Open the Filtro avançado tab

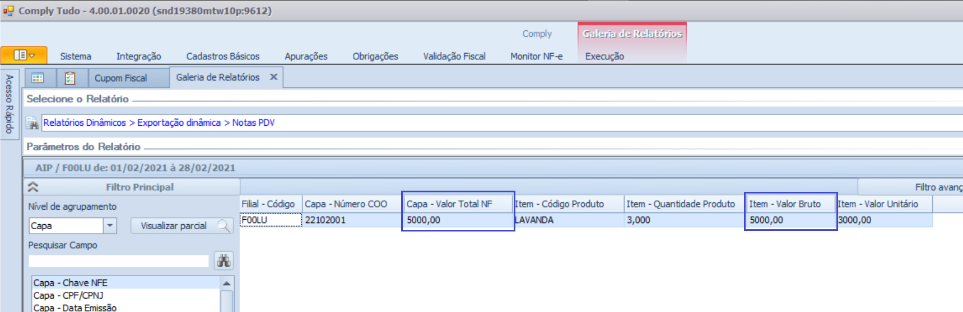tap(910, 187)
